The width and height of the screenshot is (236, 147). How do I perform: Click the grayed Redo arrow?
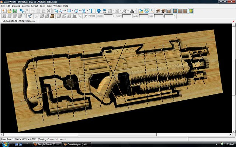click(x=27, y=11)
